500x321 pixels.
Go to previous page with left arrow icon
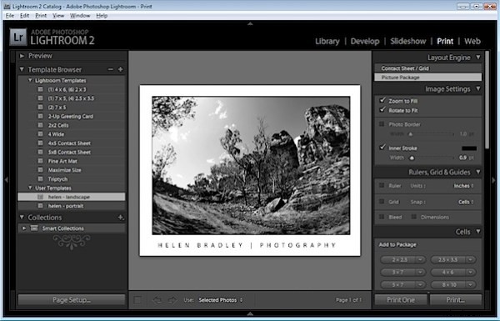tap(157, 300)
